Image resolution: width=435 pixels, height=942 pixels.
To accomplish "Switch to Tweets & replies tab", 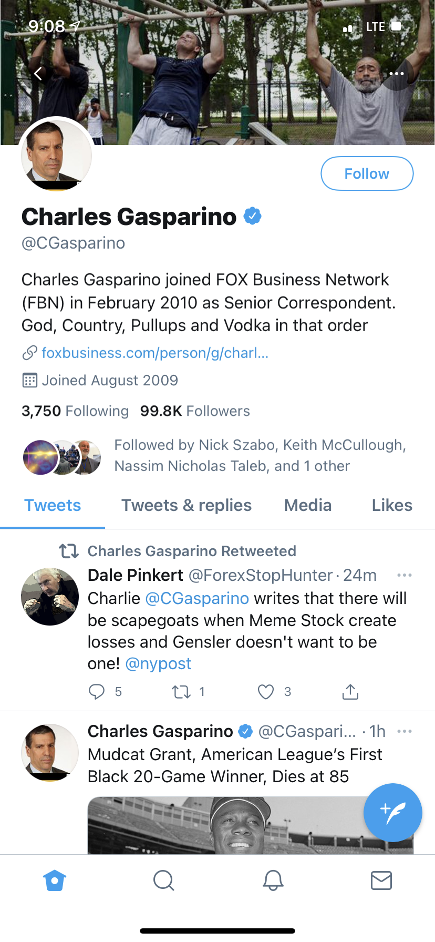I will pyautogui.click(x=187, y=505).
